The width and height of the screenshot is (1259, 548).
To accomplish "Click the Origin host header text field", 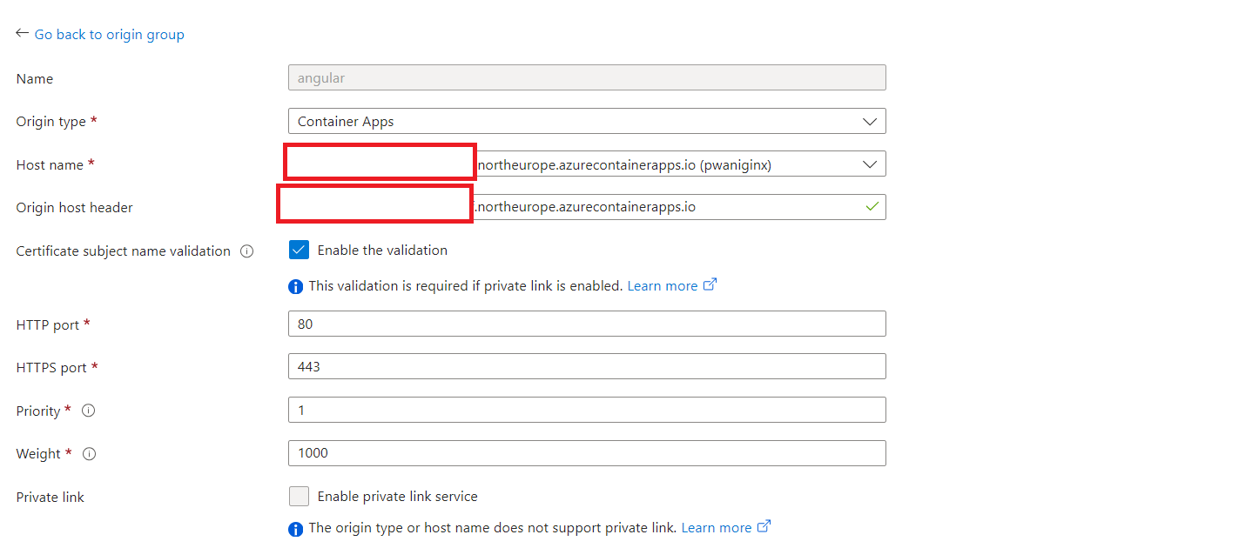I will pyautogui.click(x=587, y=207).
